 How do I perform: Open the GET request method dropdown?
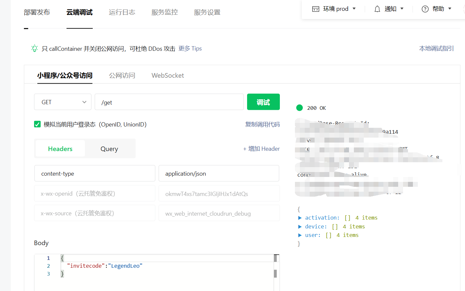coord(63,102)
